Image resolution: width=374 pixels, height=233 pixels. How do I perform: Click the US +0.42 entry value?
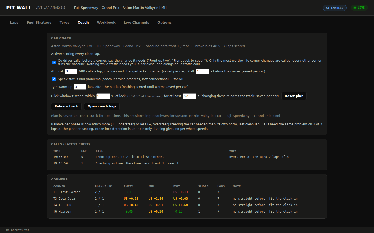(131, 205)
